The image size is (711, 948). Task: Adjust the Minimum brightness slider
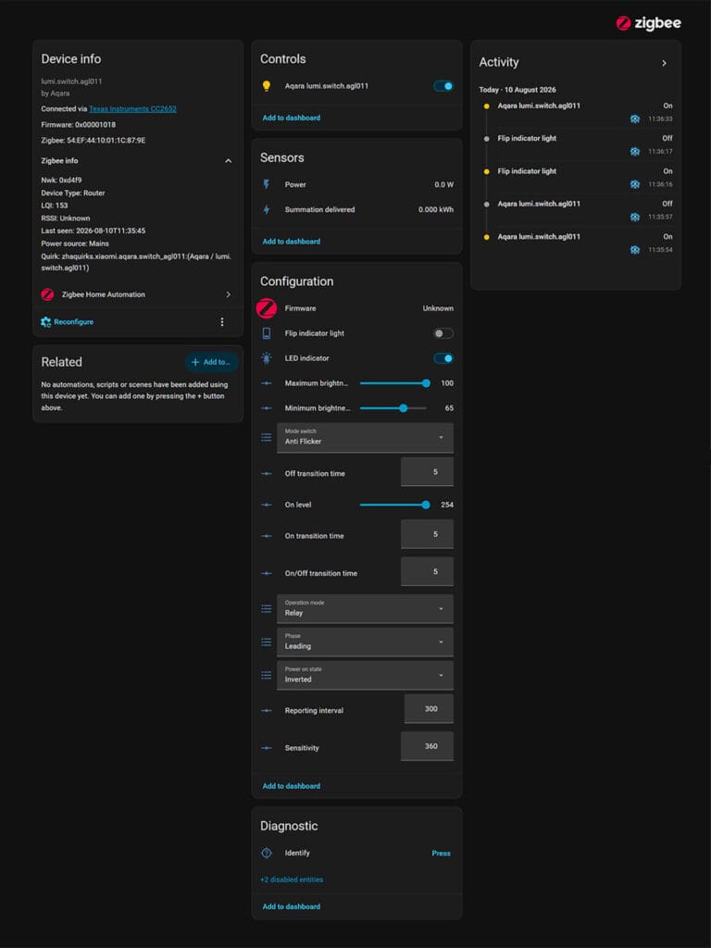(x=394, y=408)
